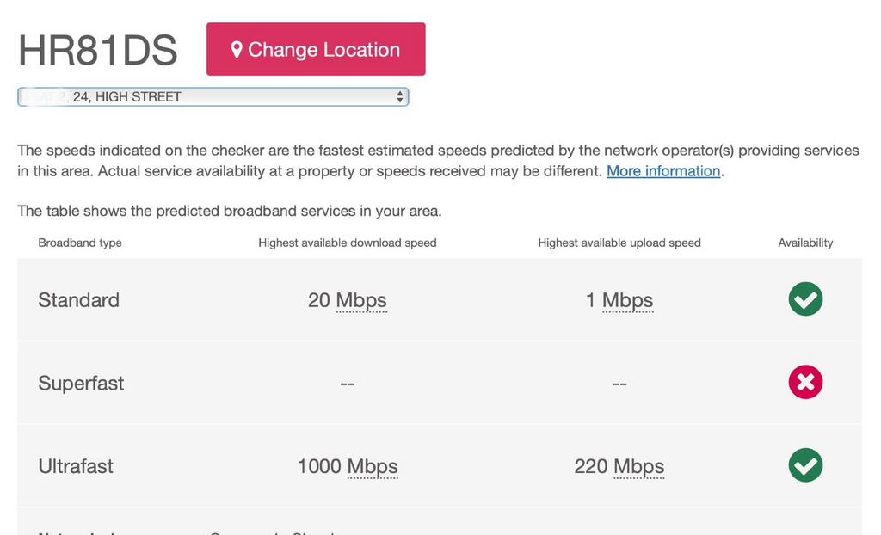This screenshot has width=881, height=535.
Task: Click the Highest available download speed header
Action: (x=348, y=243)
